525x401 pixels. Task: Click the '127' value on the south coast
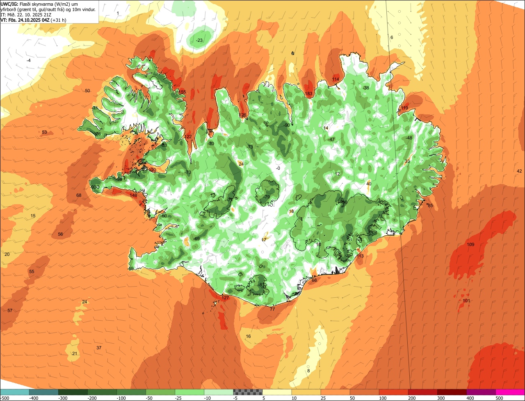point(225,298)
